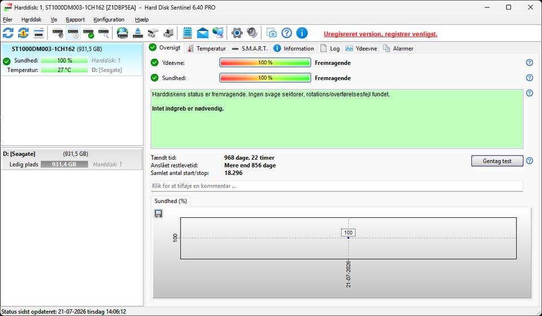Click the help icon beside Ydeevne row
The height and width of the screenshot is (316, 542).
pyautogui.click(x=529, y=63)
